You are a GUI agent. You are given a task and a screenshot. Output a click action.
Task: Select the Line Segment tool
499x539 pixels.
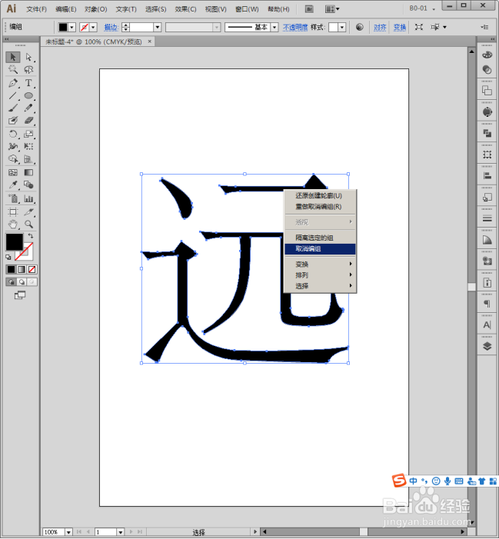[13, 95]
